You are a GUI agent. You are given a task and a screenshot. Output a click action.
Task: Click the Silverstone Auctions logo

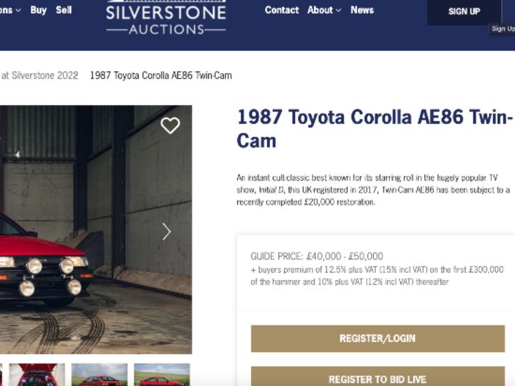pos(166,18)
